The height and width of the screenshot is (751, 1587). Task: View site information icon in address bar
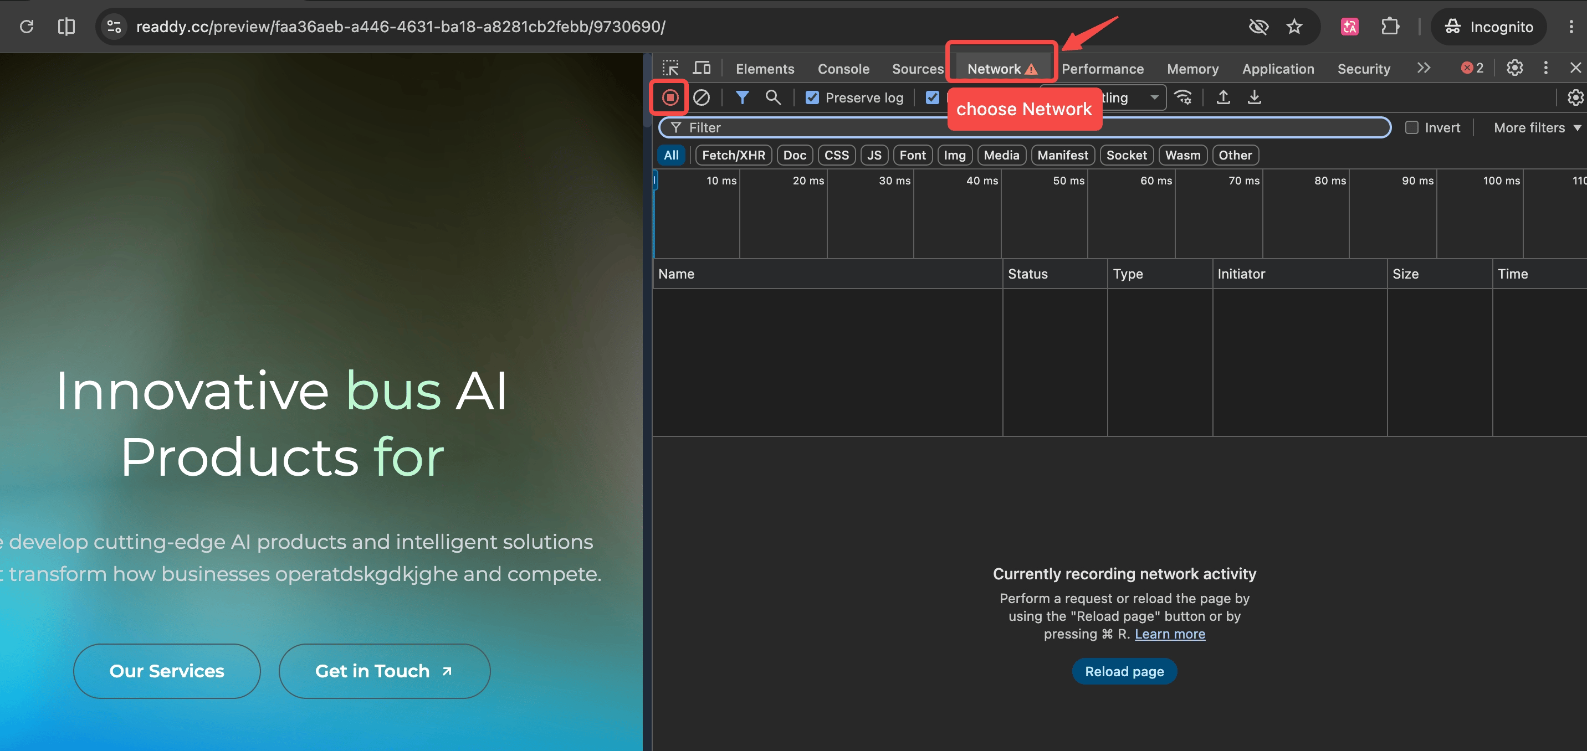click(115, 27)
